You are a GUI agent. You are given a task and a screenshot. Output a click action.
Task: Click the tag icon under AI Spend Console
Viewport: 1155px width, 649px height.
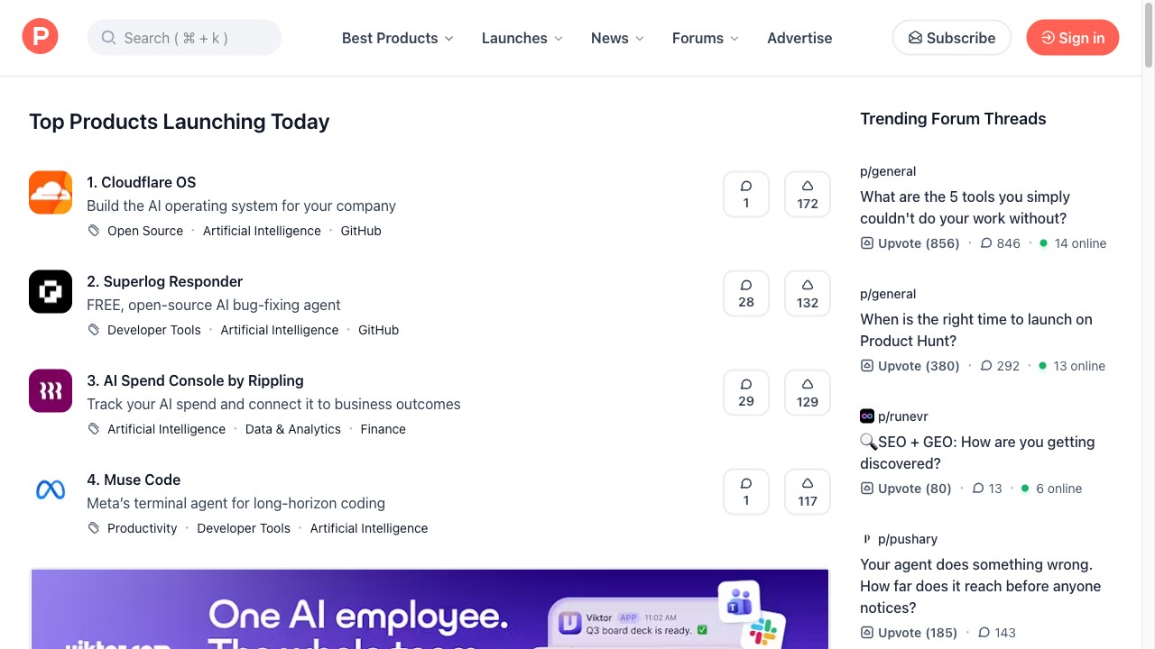[93, 429]
